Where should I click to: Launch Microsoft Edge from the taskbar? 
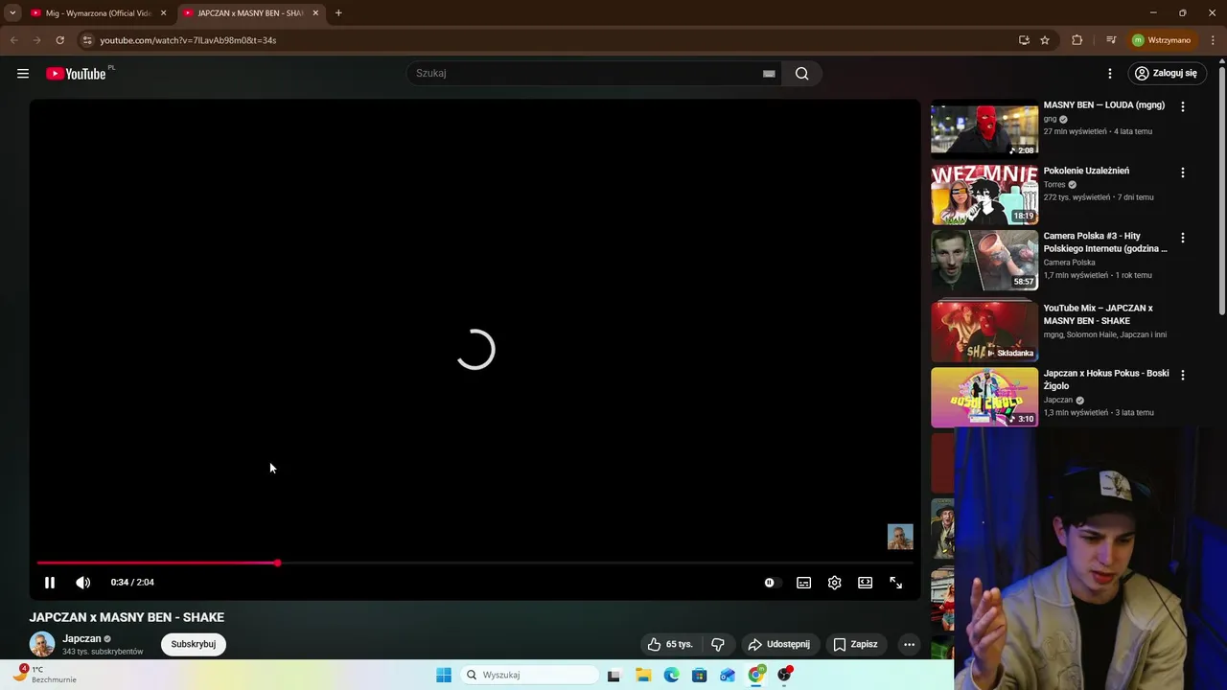coord(672,676)
